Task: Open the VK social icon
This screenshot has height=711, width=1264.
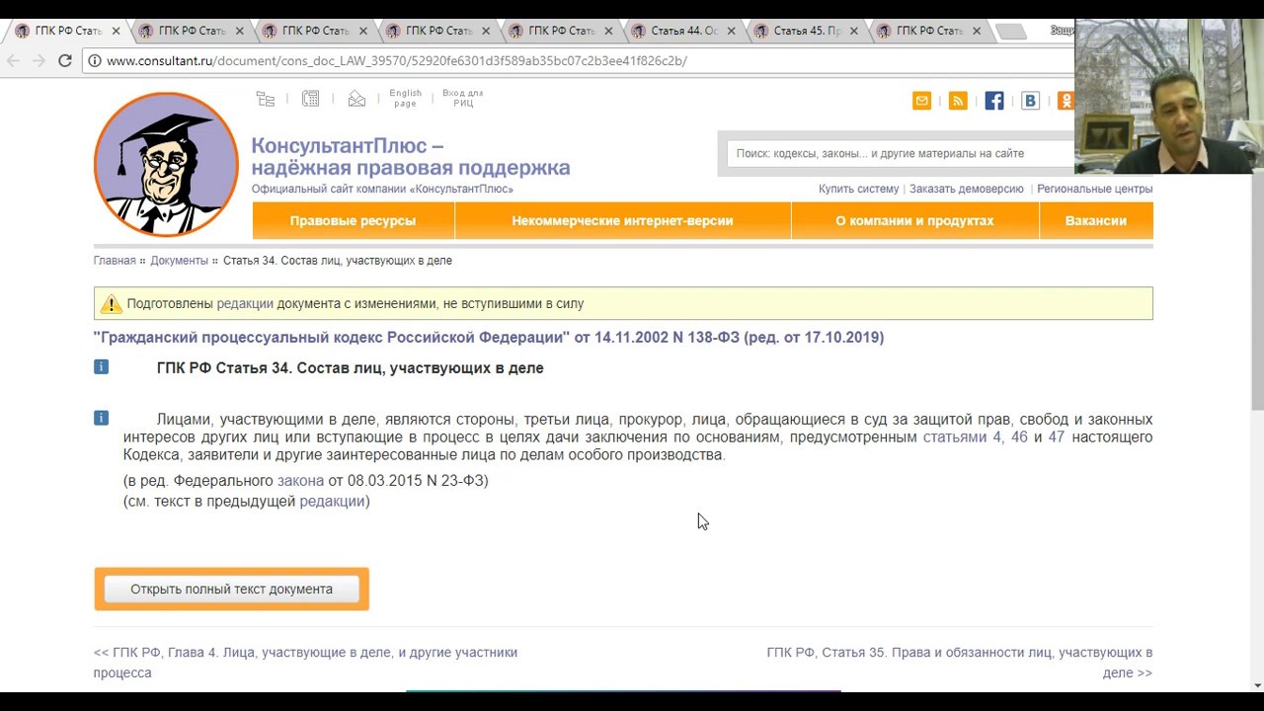Action: click(1030, 101)
